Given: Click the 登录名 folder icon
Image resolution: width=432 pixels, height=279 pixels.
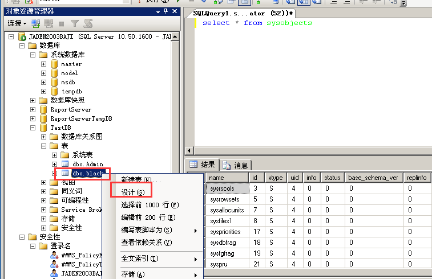Looking at the screenshot, I should point(43,246).
